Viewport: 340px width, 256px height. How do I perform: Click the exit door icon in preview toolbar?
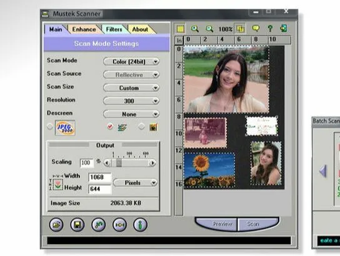[x=284, y=28]
